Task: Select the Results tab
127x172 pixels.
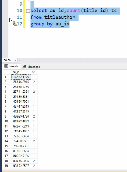Action: click(11, 66)
